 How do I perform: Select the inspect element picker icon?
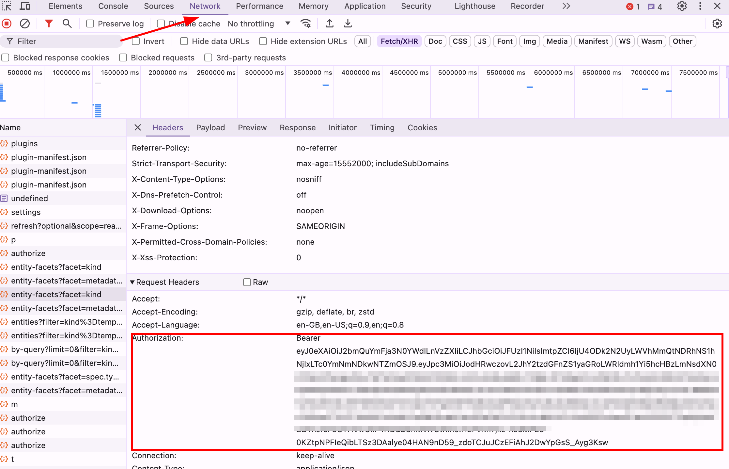click(x=7, y=6)
